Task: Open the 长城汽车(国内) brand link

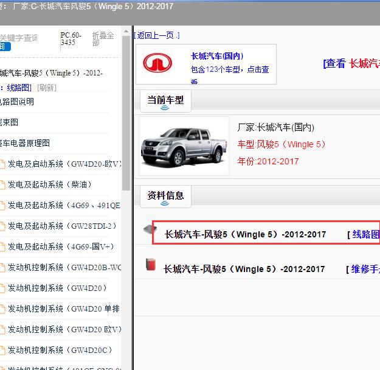Action: (x=217, y=56)
